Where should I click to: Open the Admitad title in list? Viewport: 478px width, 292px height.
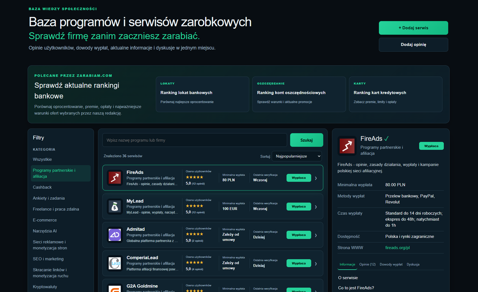[136, 229]
